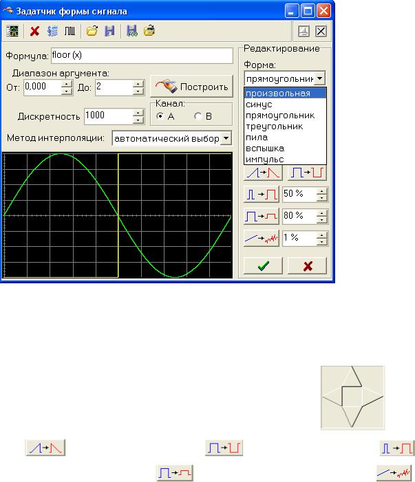
Task: Increase Дискретность with up arrow
Action: [138, 113]
